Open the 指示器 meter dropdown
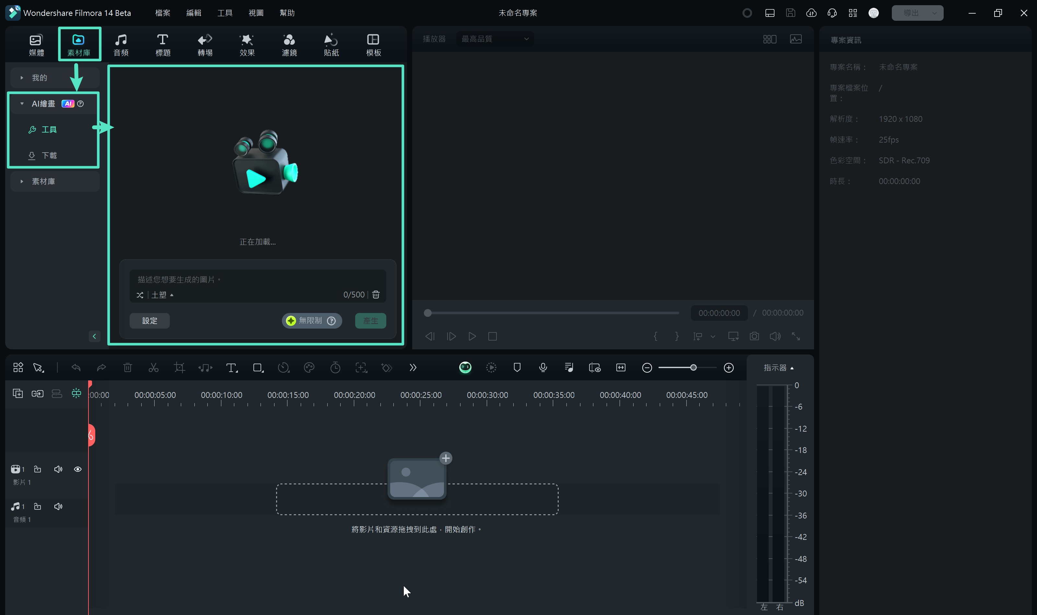 click(779, 368)
